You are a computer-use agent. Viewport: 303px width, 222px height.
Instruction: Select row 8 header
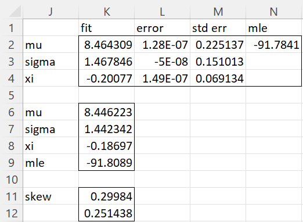click(x=11, y=145)
